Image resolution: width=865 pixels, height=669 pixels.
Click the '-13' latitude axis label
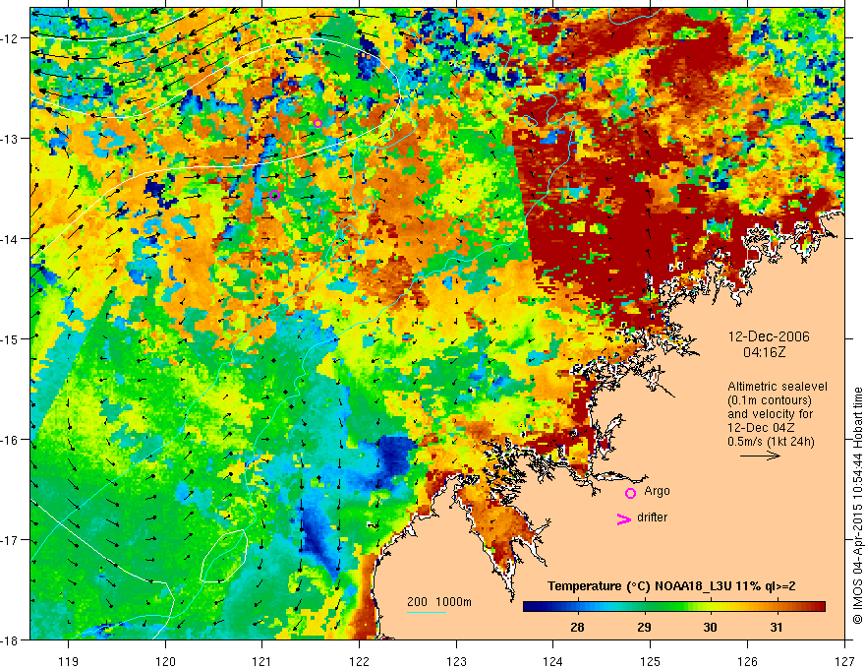click(x=12, y=138)
